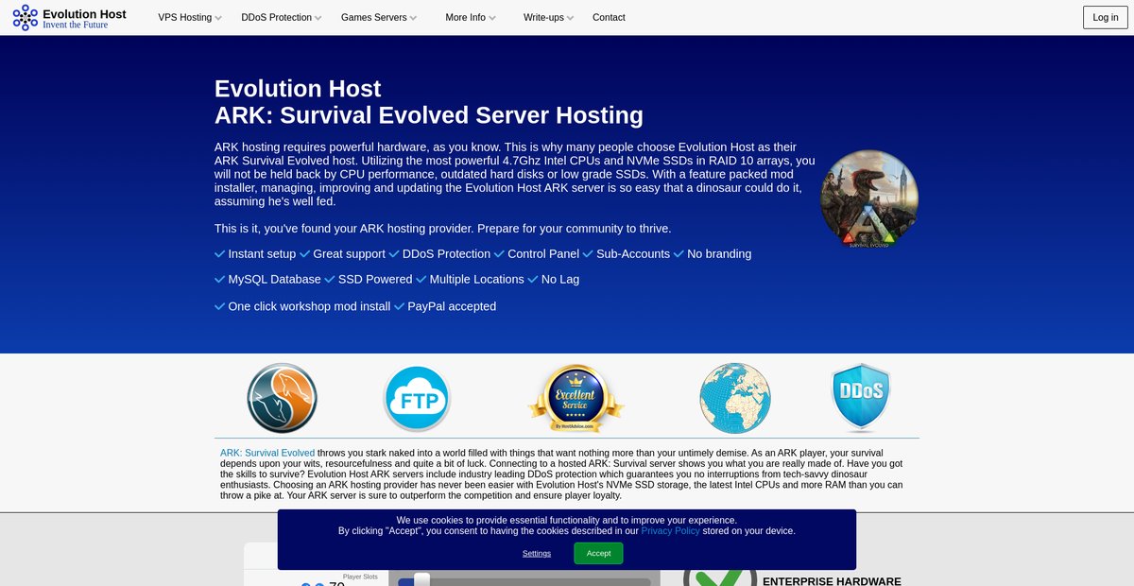The height and width of the screenshot is (586, 1134).
Task: Click the green checkmark beside Enterprise Hardware
Action: pyautogui.click(x=720, y=577)
